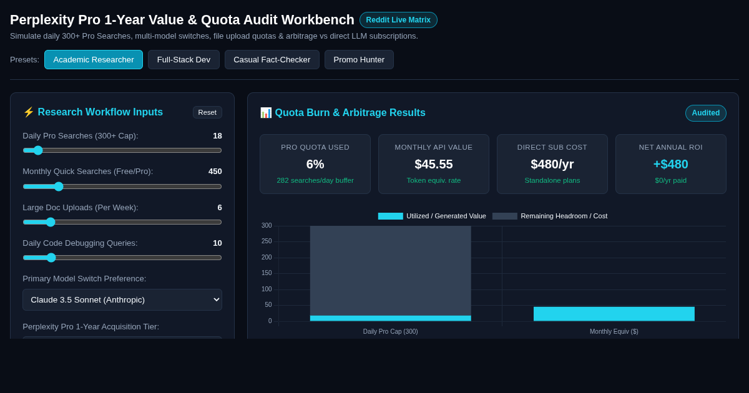Click the Monthly API Value card
Screen dimensions: 749x393
click(x=434, y=164)
